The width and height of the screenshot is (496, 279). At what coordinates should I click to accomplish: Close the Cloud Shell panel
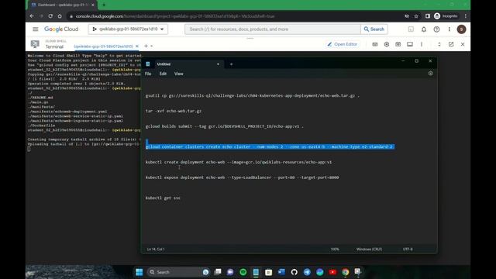463,44
